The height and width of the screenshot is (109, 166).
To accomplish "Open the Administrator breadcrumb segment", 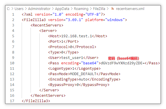I will 39,9.
